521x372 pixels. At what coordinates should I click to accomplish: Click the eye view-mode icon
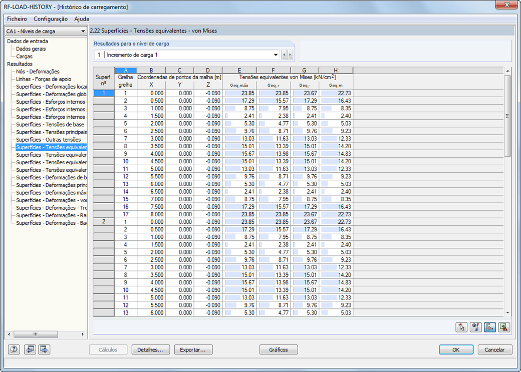[x=476, y=327]
